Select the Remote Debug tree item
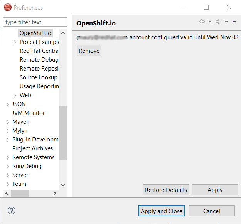241x224 pixels. point(39,60)
